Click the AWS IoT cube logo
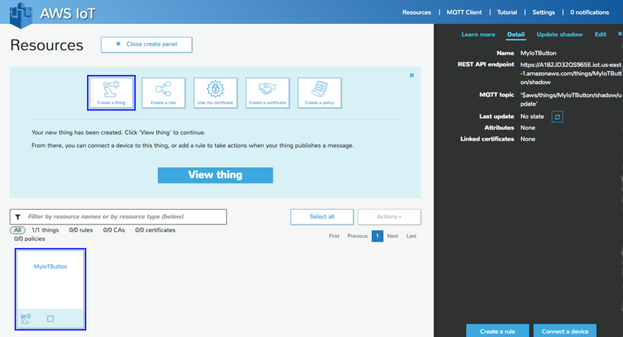Viewport: 623px width, 337px height. [21, 15]
